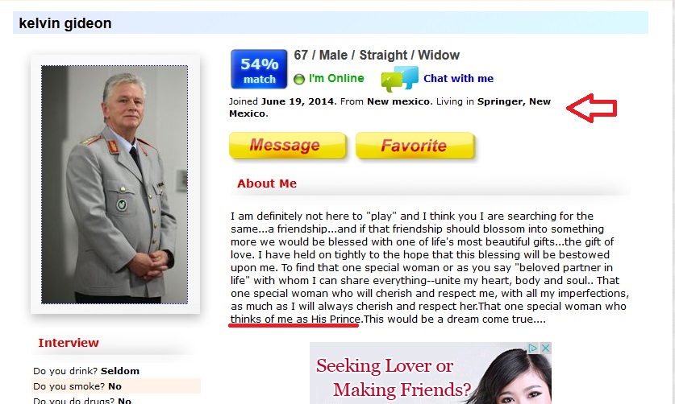
Task: Select the 'Do you drink? Seldom' row
Action: pyautogui.click(x=116, y=371)
